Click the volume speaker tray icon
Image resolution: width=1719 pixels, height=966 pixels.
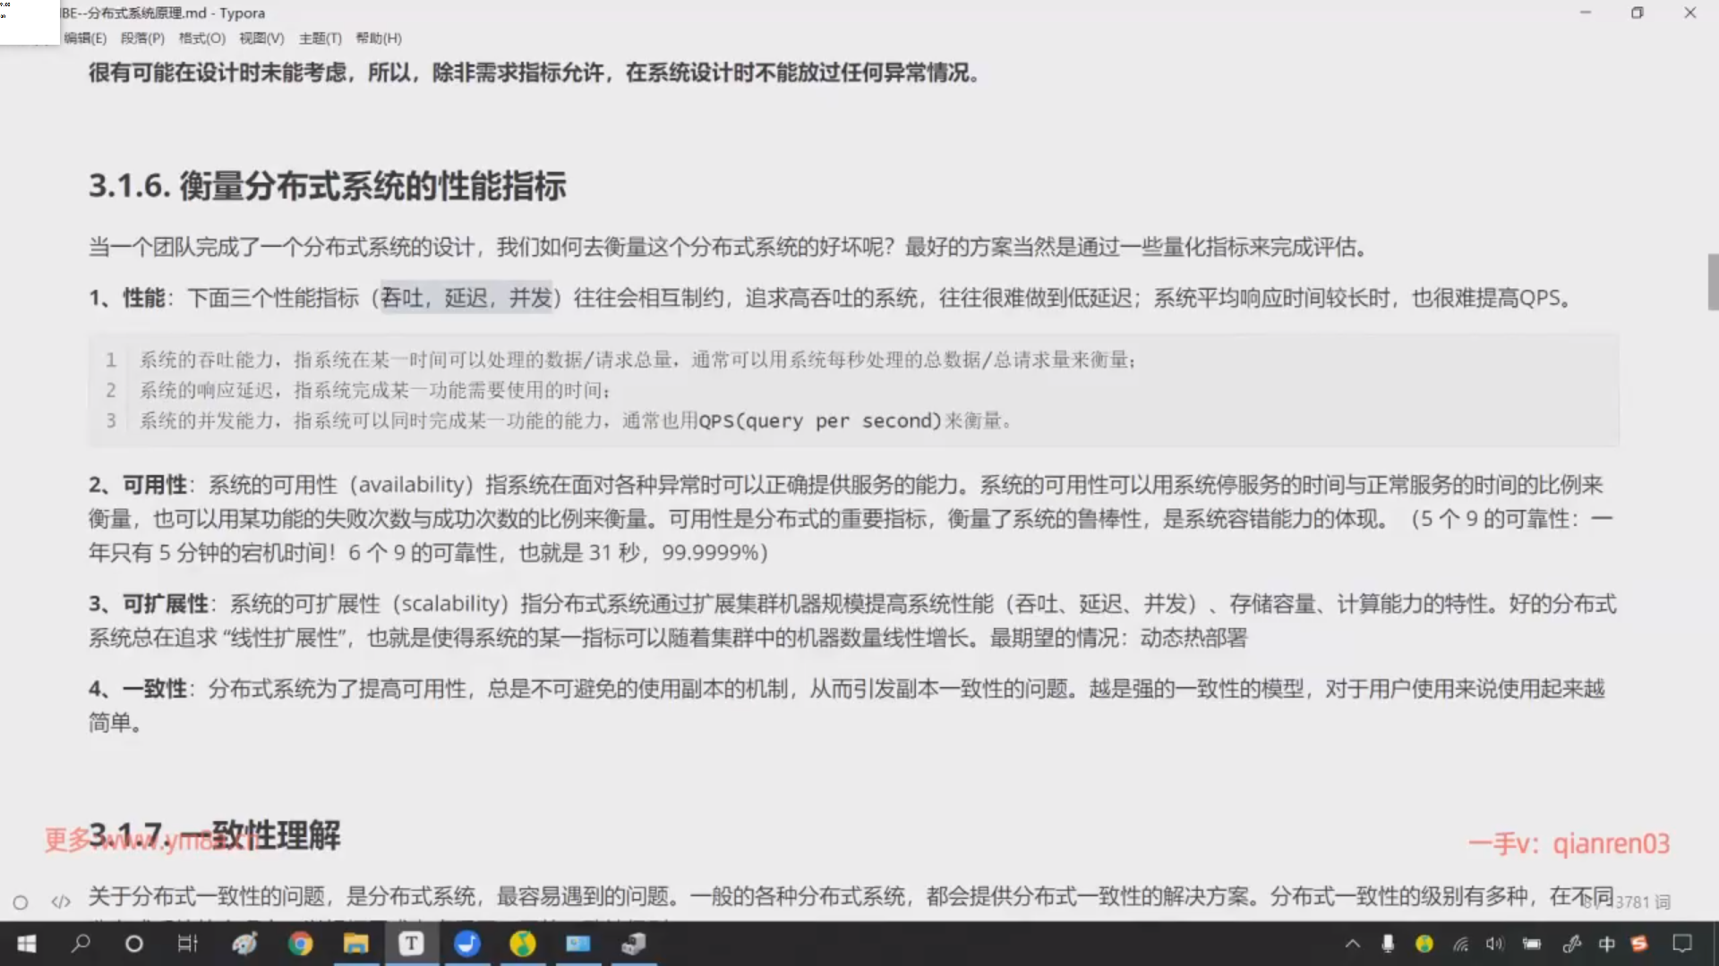1494,944
